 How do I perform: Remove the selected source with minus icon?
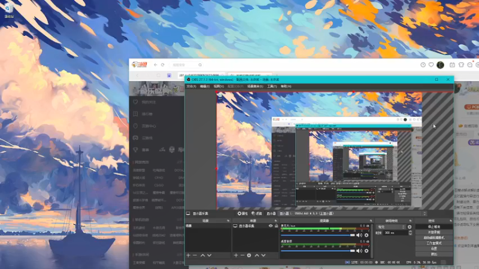click(x=242, y=255)
